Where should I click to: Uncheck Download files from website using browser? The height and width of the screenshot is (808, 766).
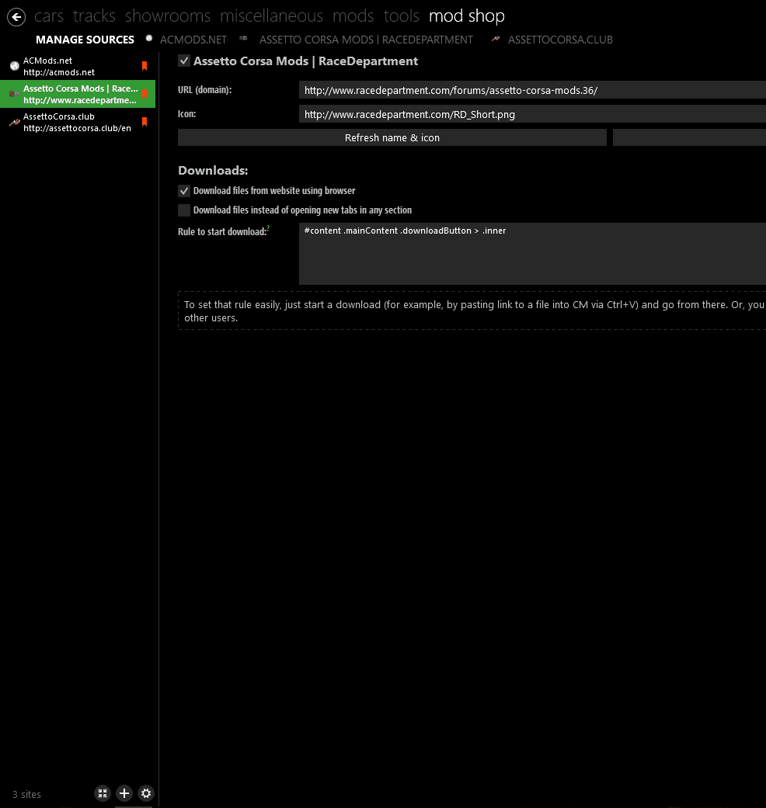point(184,191)
